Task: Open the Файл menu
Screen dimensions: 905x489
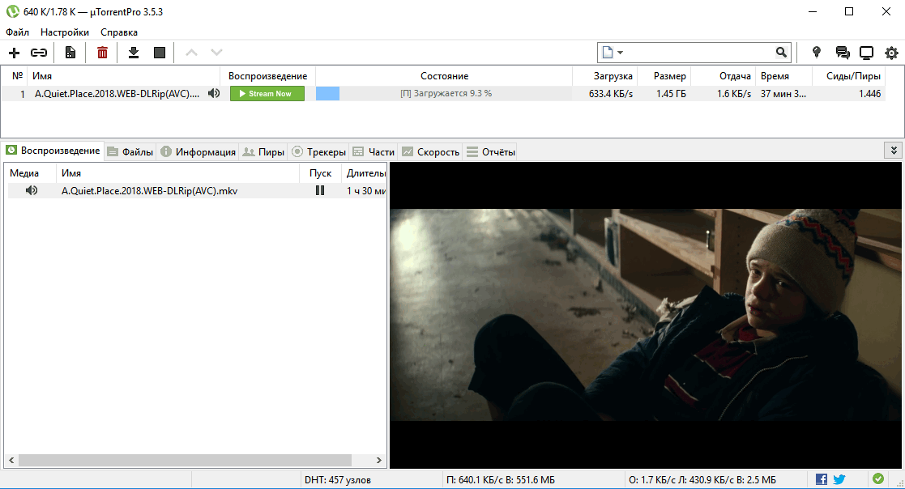Action: pyautogui.click(x=17, y=32)
